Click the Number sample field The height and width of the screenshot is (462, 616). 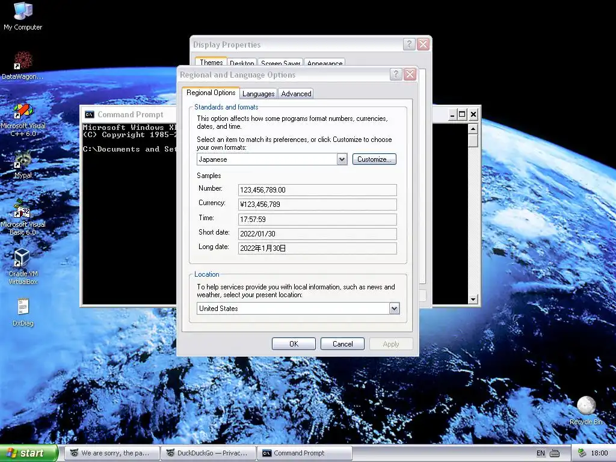click(318, 189)
